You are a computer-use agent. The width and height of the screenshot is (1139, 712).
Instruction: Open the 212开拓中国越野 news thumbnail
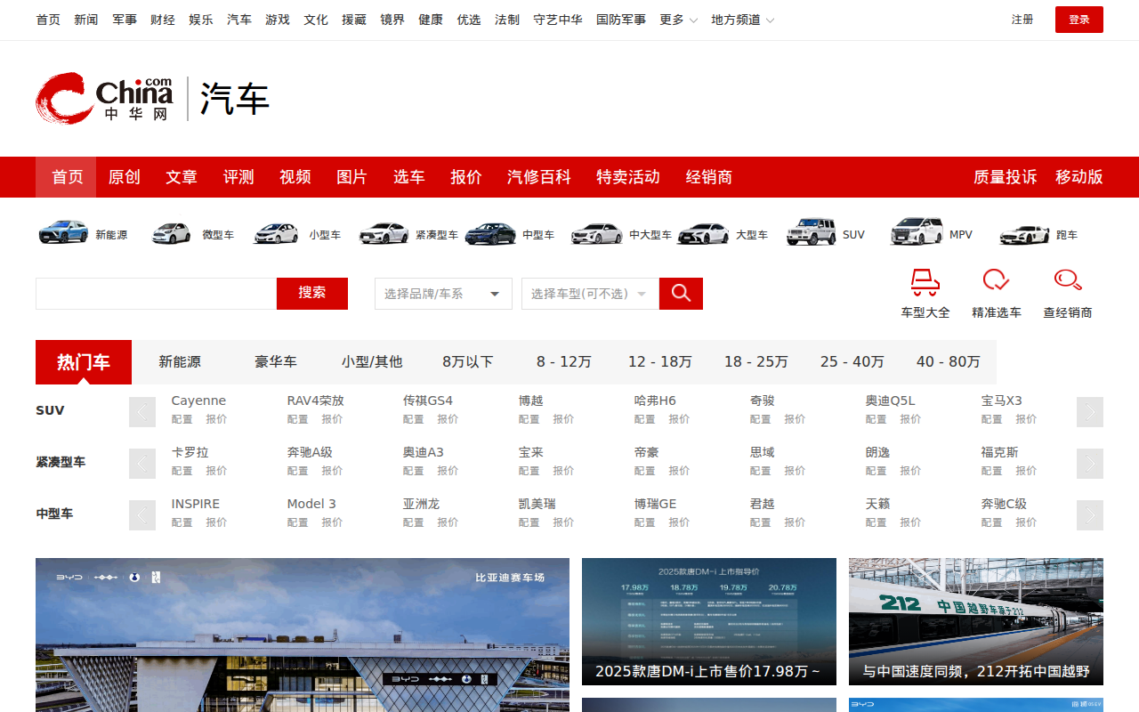(976, 621)
